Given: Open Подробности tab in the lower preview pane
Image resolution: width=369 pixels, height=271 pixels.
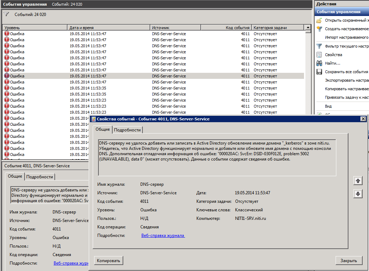Looking at the screenshot, I should pyautogui.click(x=39, y=177).
